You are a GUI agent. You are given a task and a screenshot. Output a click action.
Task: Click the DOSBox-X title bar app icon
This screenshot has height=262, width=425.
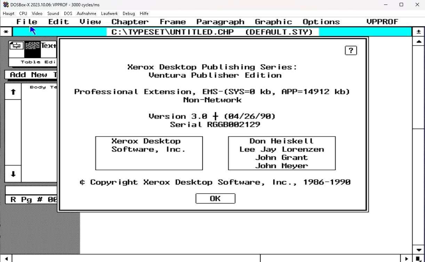[x=5, y=5]
